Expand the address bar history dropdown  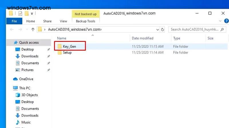tap(157, 29)
